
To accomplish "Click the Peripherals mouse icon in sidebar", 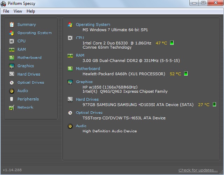I will [12, 99].
